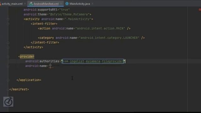Toggle fold at closing application tag
Image resolution: width=201 pixels, height=113 pixels.
coord(8,80)
